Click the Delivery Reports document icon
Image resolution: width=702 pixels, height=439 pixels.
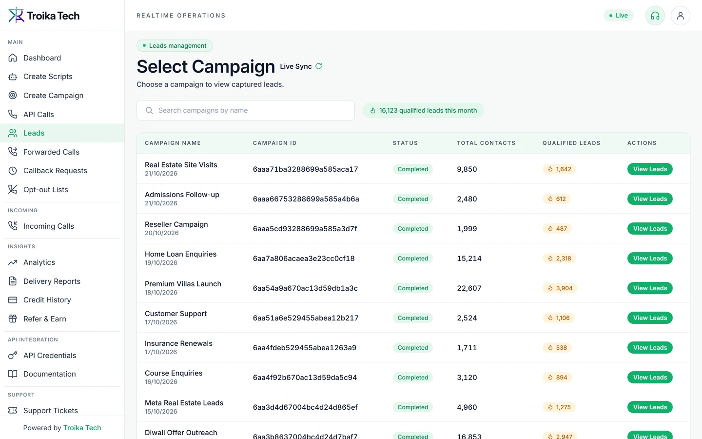click(x=13, y=281)
